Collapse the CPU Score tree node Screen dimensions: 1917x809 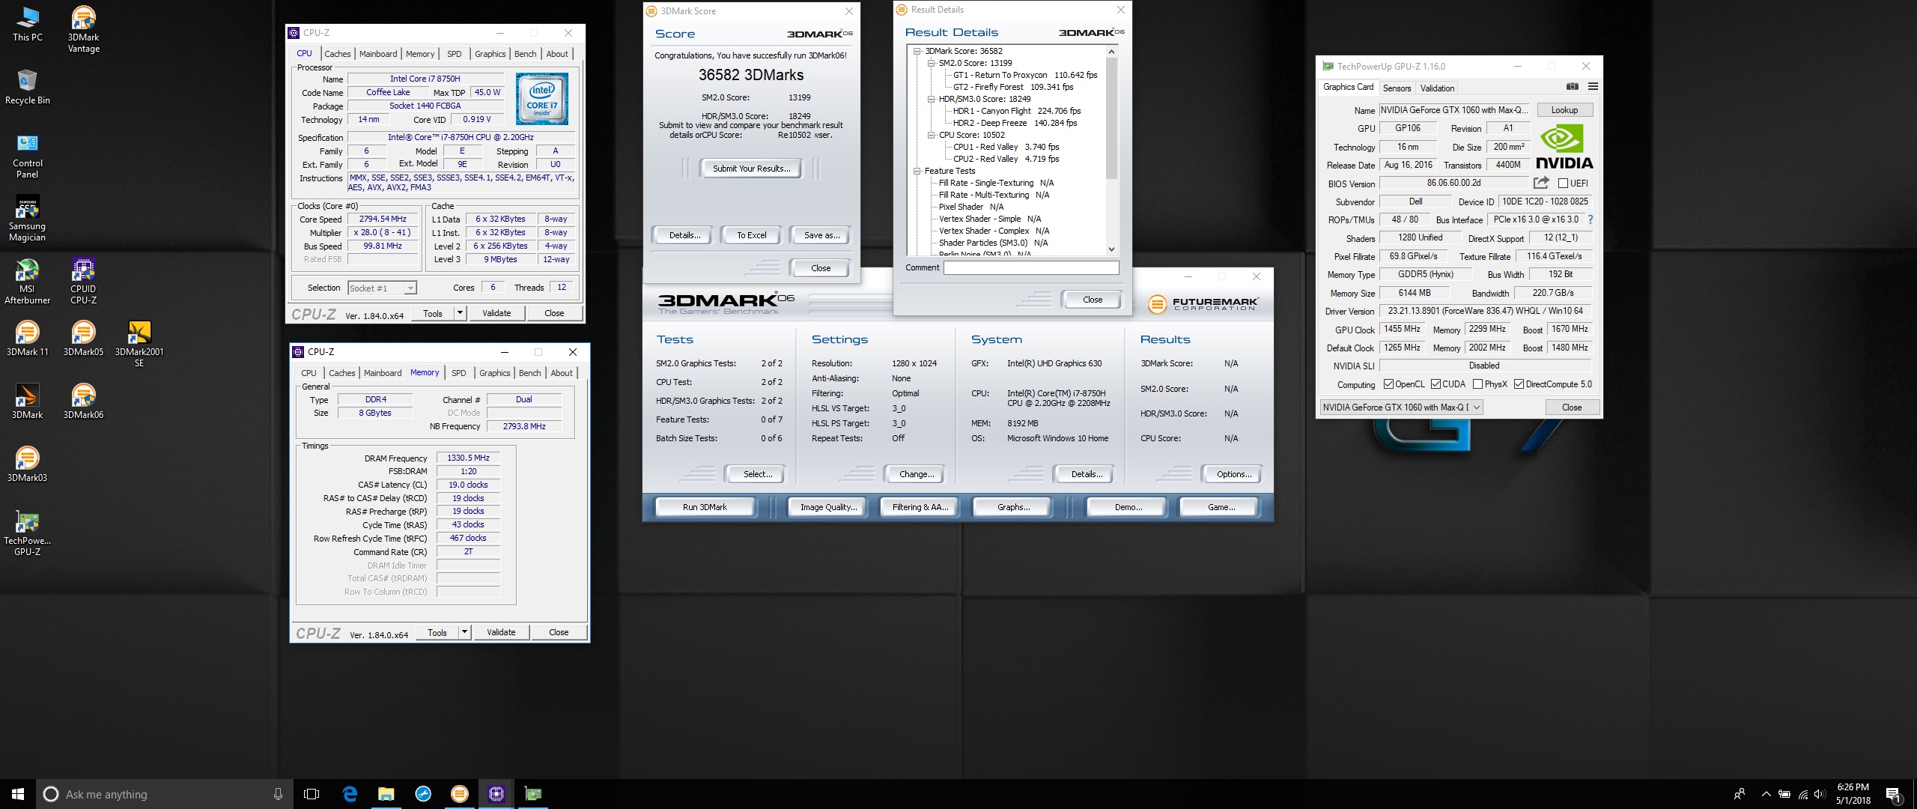point(931,135)
